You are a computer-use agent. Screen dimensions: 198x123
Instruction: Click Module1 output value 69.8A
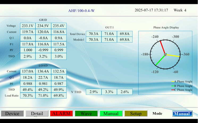point(125,40)
